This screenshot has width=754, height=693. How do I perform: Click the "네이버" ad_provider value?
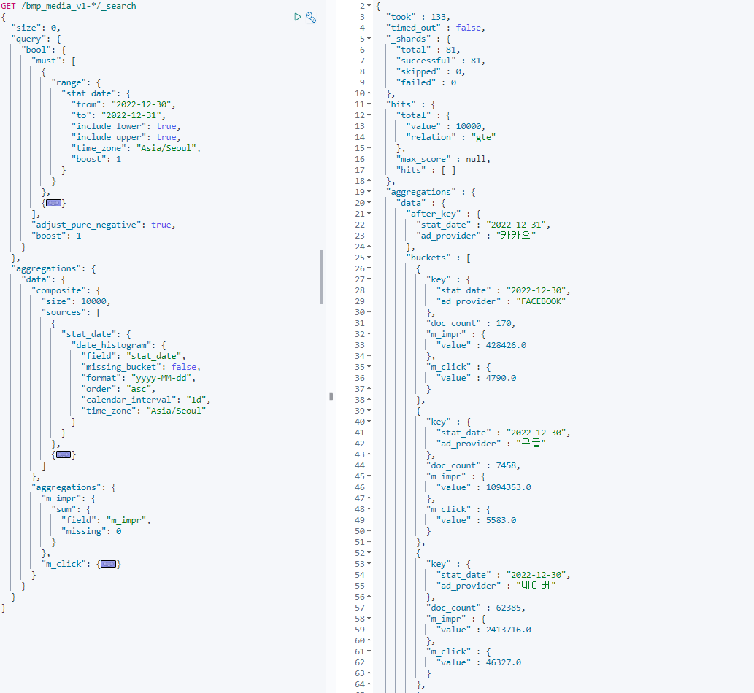click(x=536, y=586)
